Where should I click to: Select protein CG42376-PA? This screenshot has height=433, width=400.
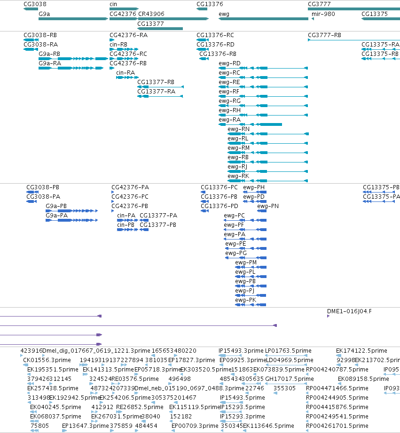click(112, 192)
